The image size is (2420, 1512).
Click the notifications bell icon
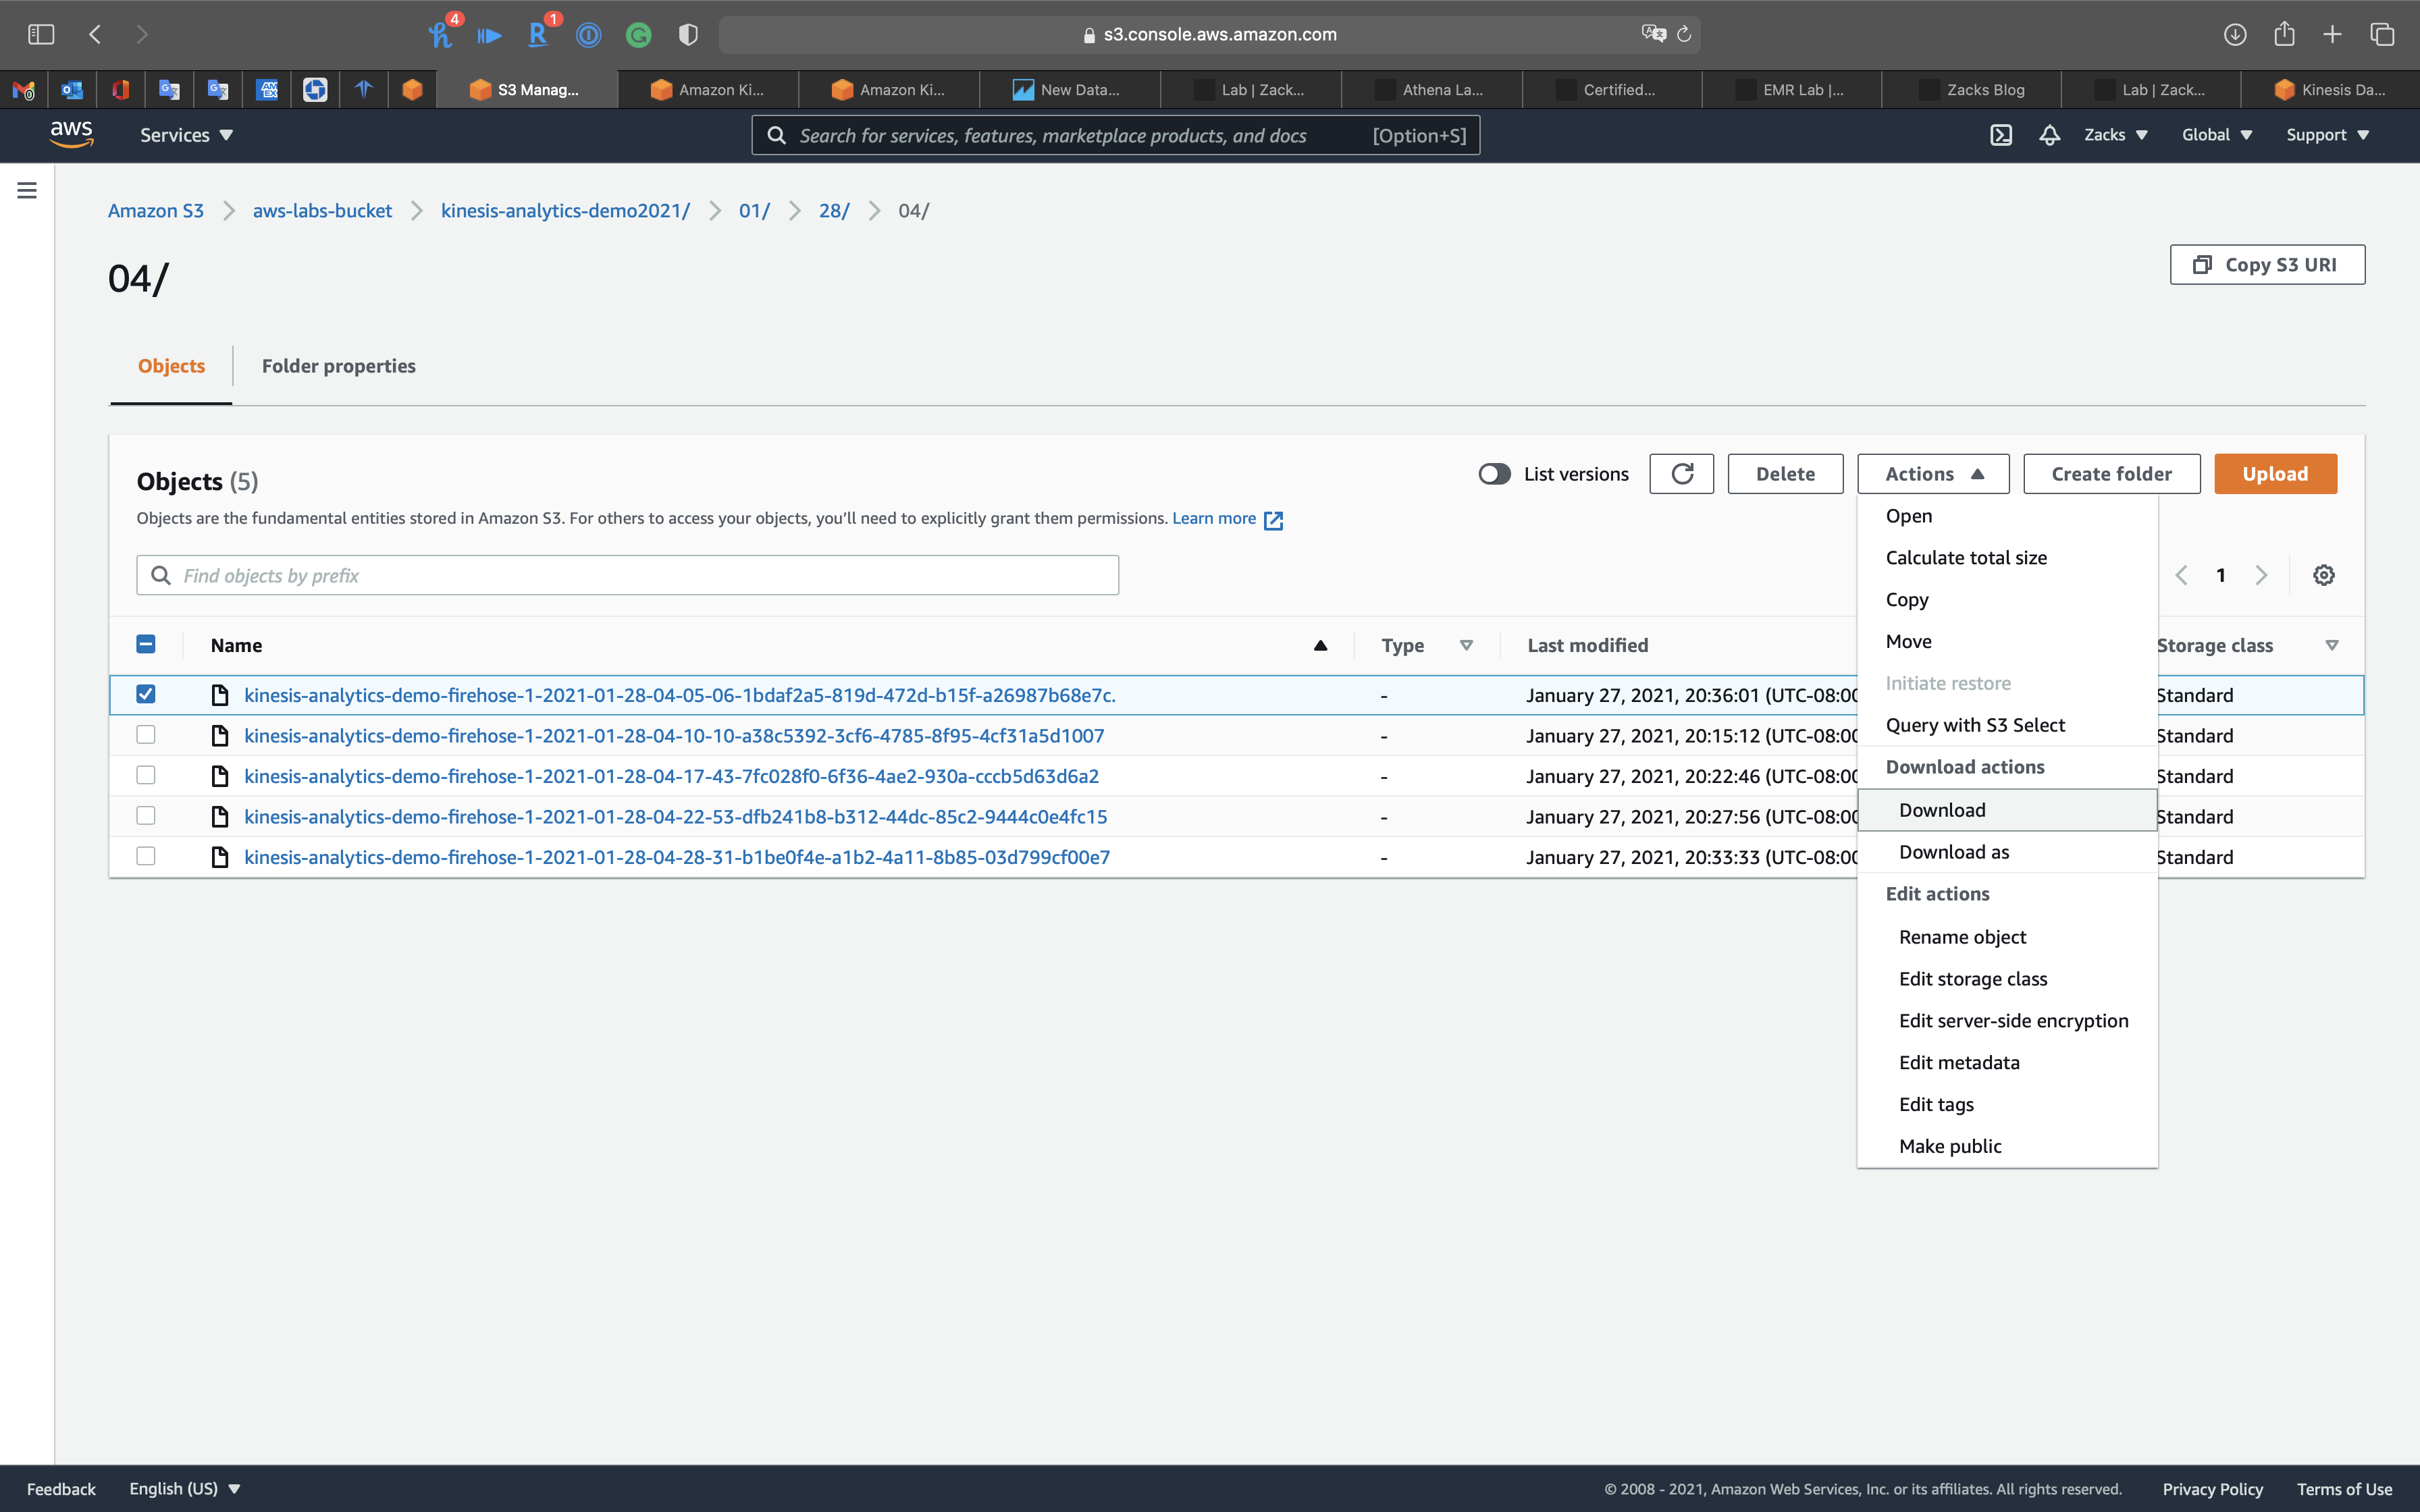(x=2049, y=135)
